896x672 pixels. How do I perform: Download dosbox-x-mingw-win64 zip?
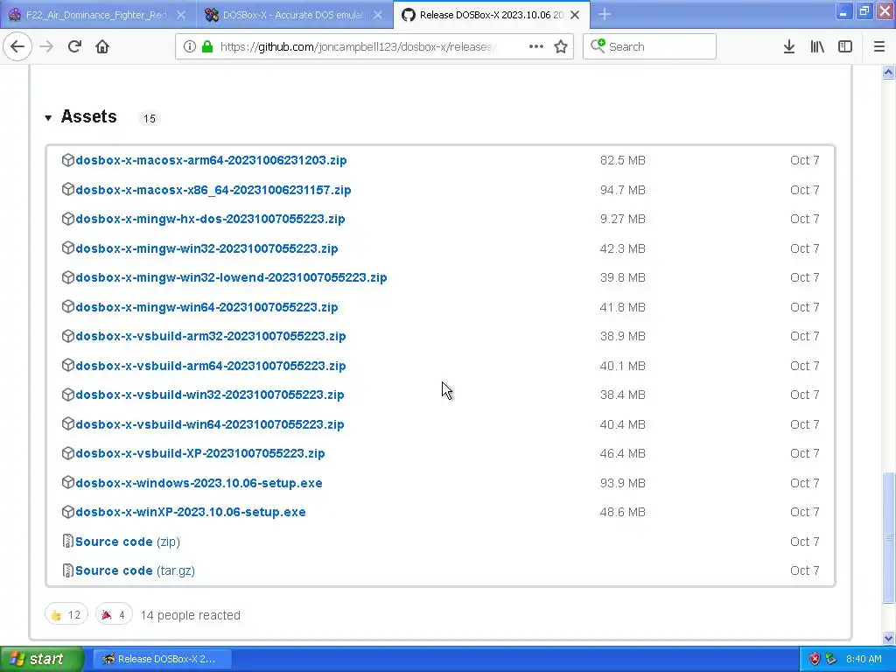206,307
